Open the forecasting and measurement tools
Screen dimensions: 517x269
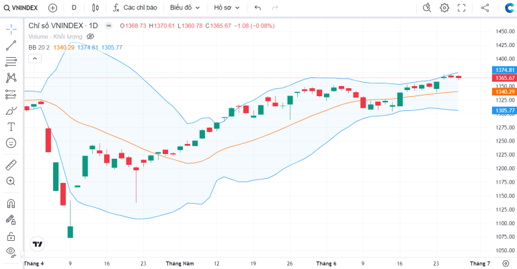[11, 94]
